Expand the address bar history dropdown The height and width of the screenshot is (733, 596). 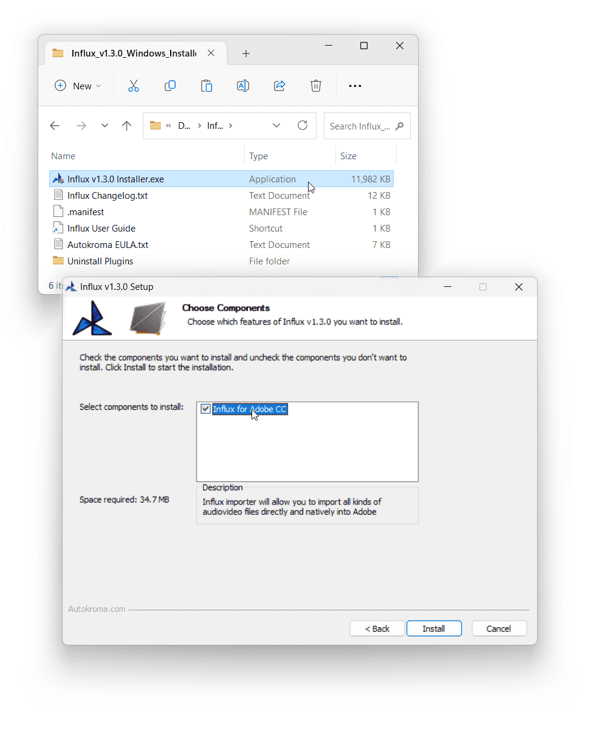[276, 126]
